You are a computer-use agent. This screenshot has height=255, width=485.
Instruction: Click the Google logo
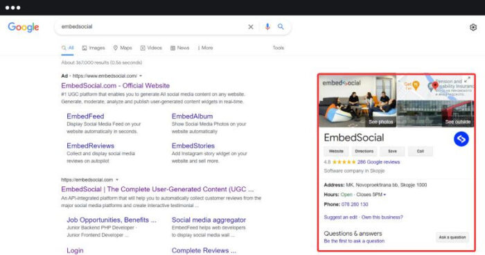(x=24, y=27)
